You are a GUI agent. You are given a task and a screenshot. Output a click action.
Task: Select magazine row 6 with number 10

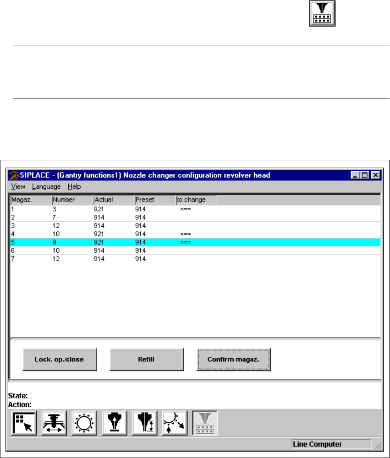195,251
